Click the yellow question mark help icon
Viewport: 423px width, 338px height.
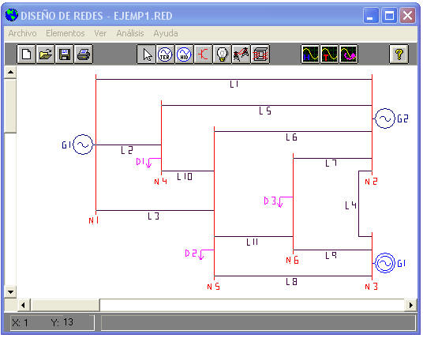(x=399, y=54)
